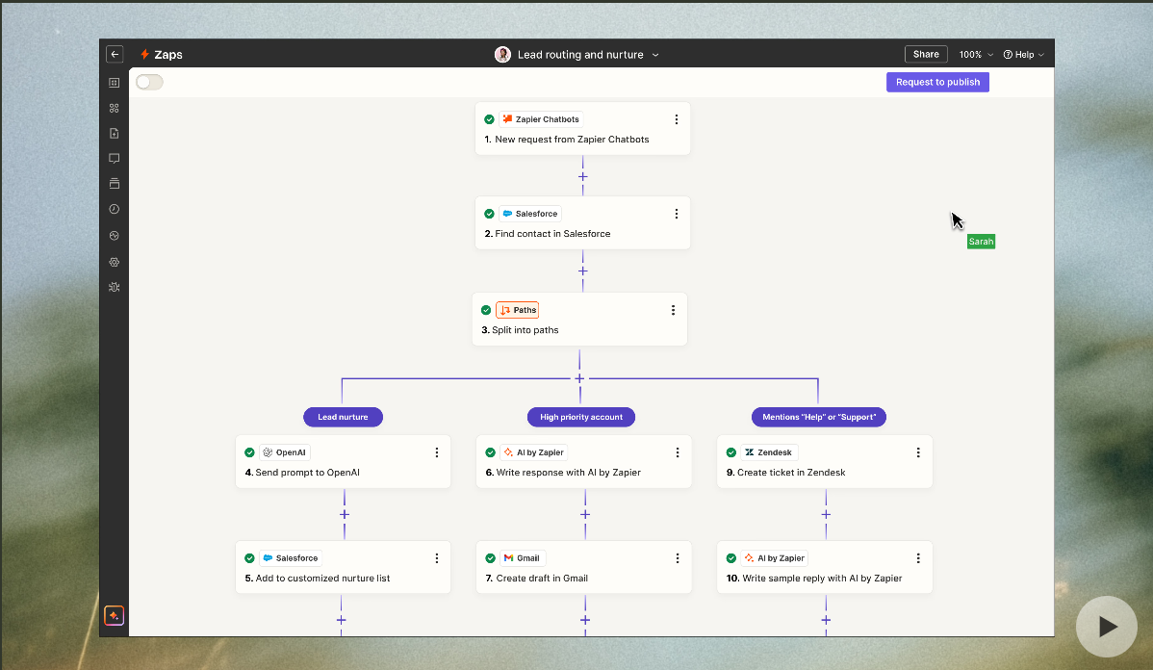This screenshot has width=1153, height=670.
Task: Open Send prompt to OpenAI options menu
Action: (437, 452)
